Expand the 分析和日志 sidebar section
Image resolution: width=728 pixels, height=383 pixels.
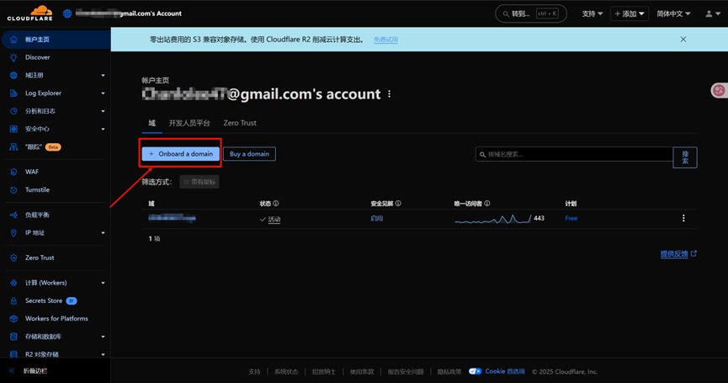[x=103, y=111]
